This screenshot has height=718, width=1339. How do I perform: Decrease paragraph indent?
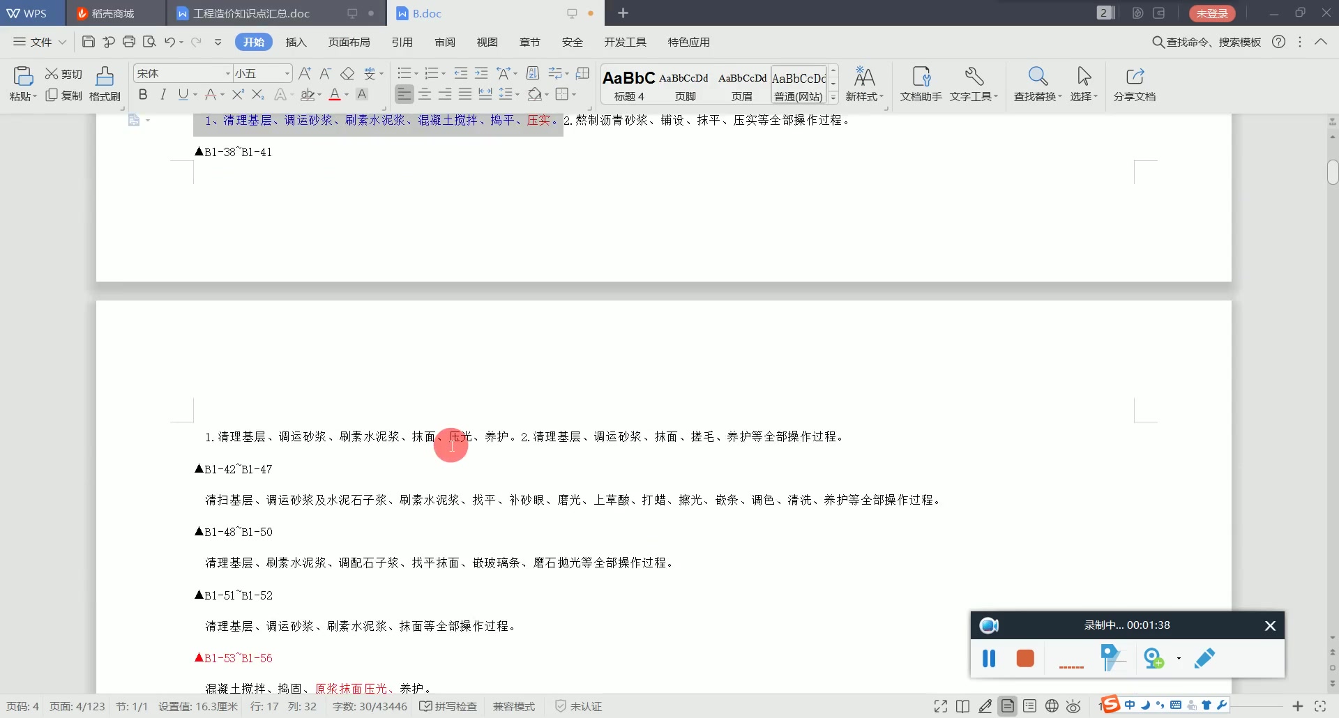[460, 73]
